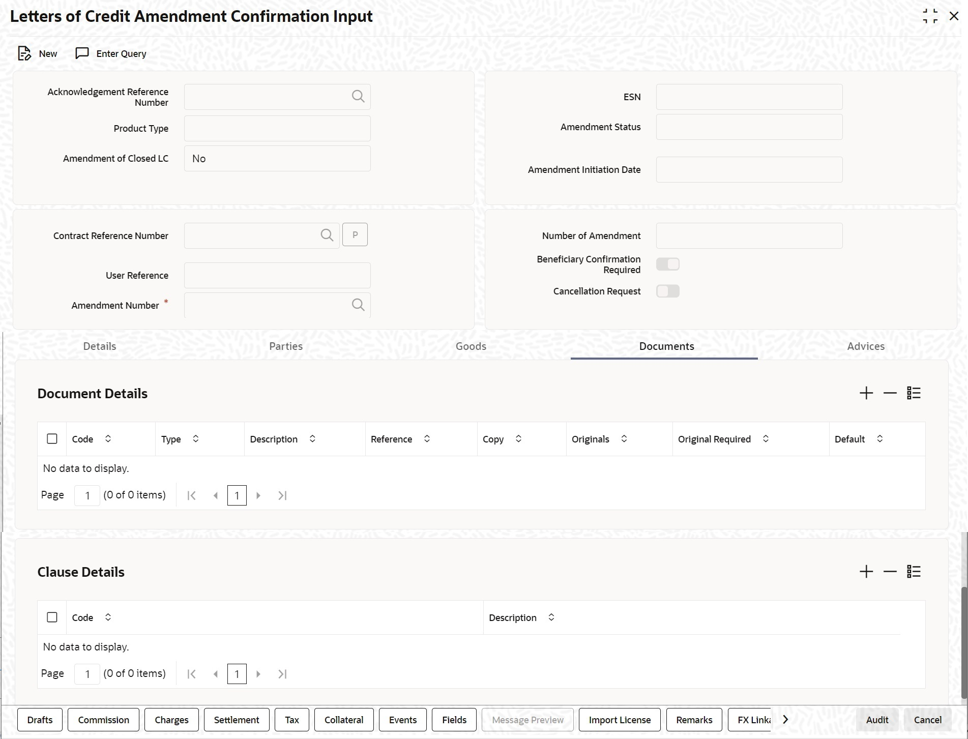Toggle Beneficiary Confirmation Required switch
The width and height of the screenshot is (968, 739).
click(668, 264)
